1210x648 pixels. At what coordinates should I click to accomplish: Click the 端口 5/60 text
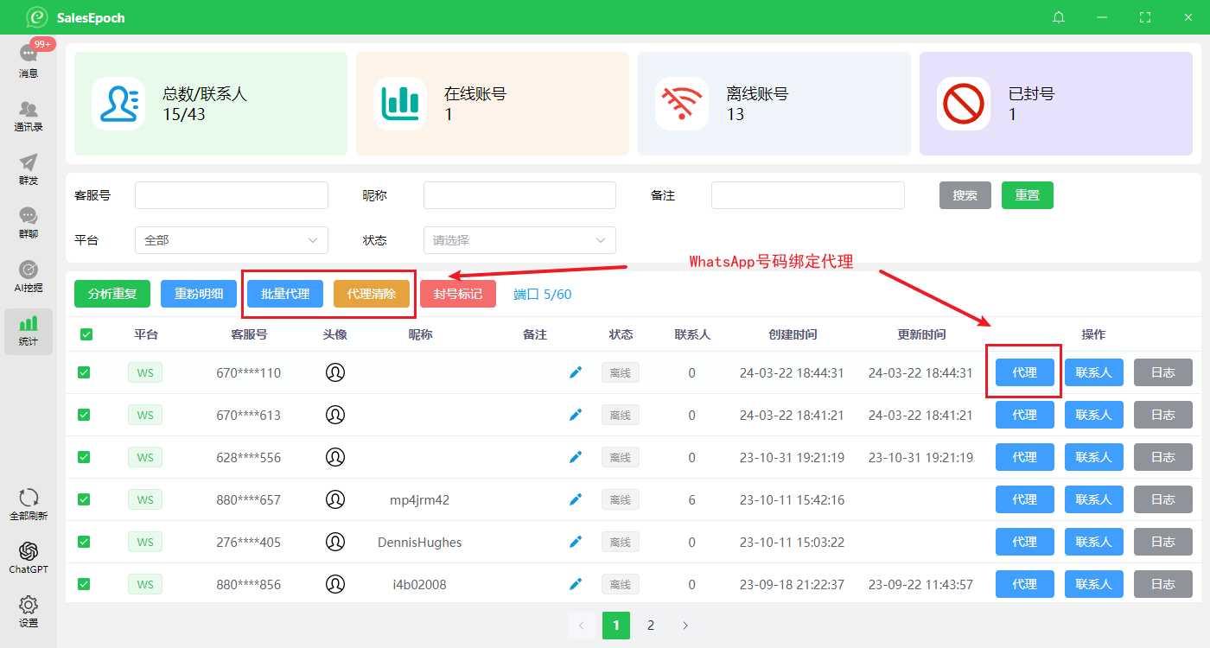pyautogui.click(x=543, y=294)
